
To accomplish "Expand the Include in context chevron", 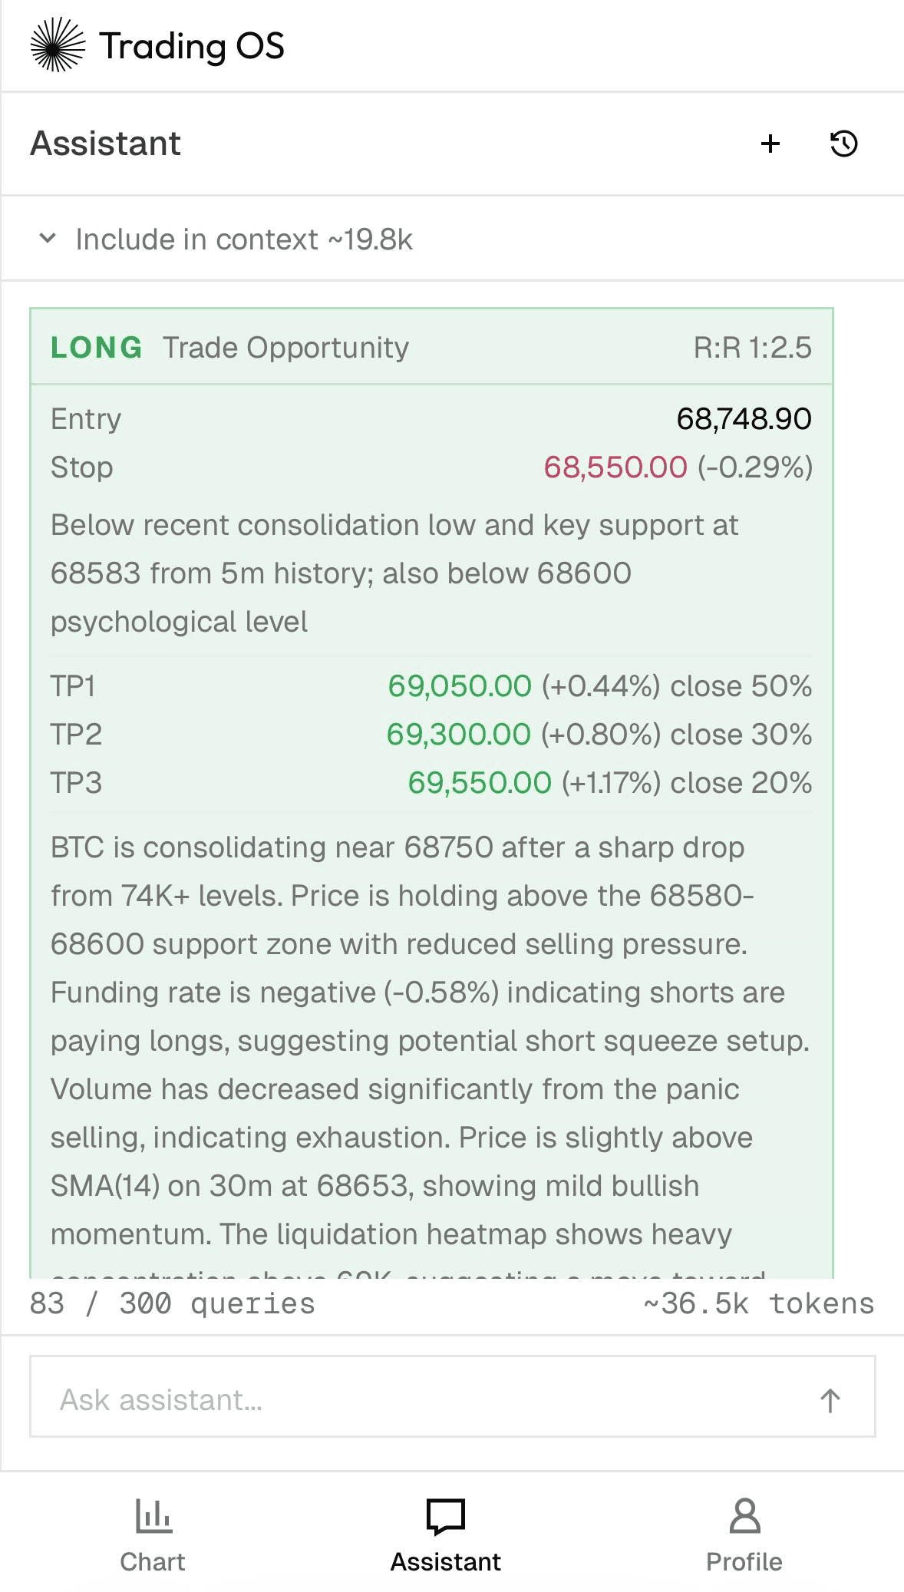I will point(48,239).
